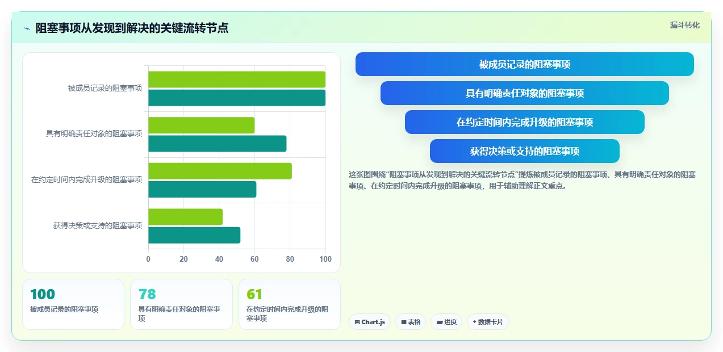Click x-axis tick label 20

[x=183, y=259]
